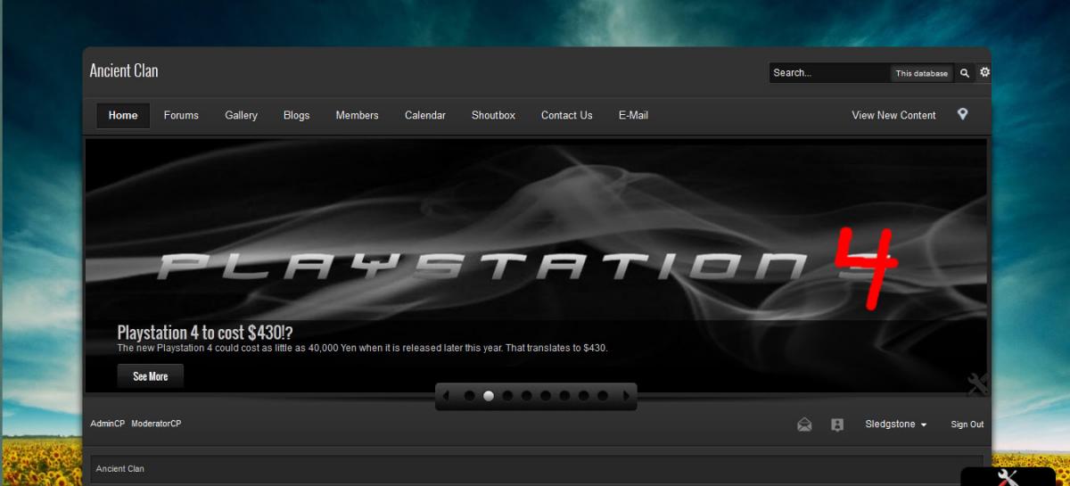This screenshot has width=1070, height=486.
Task: Open advanced search gear icon
Action: tap(984, 72)
